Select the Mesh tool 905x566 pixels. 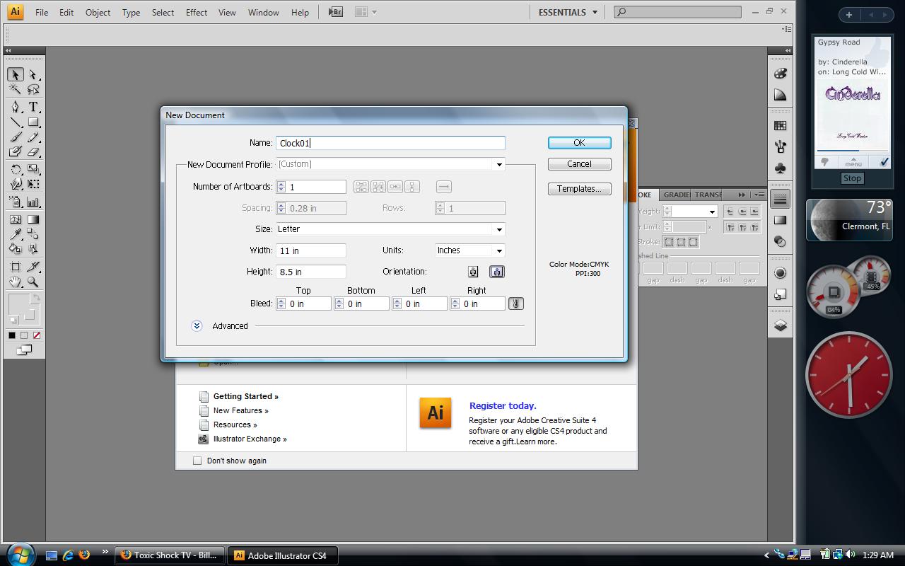(16, 219)
